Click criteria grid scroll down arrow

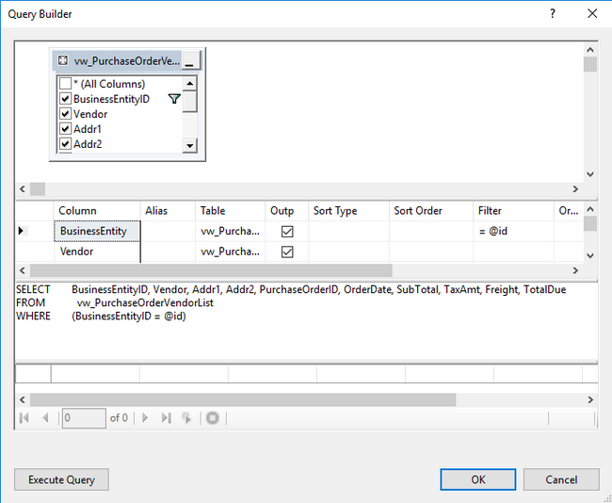(x=590, y=256)
